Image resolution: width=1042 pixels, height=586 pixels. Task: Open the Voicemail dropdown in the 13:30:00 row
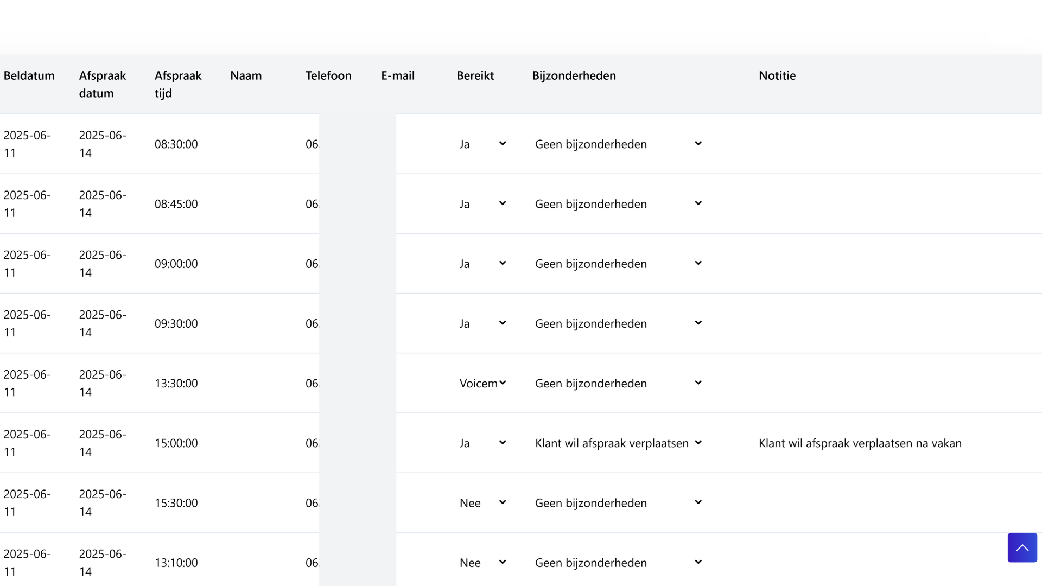click(482, 383)
